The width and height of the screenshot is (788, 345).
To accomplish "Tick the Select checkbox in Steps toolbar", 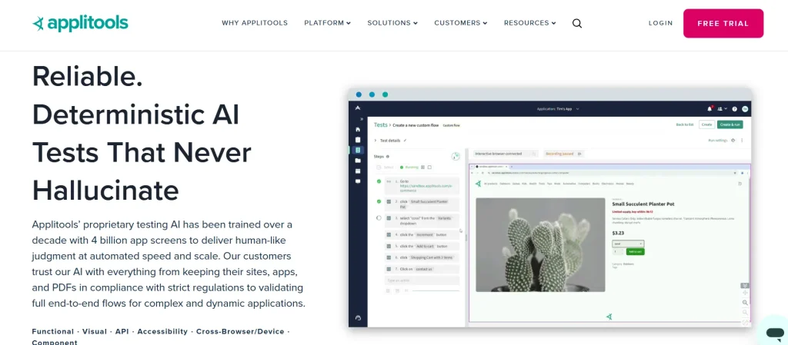I will [379, 167].
